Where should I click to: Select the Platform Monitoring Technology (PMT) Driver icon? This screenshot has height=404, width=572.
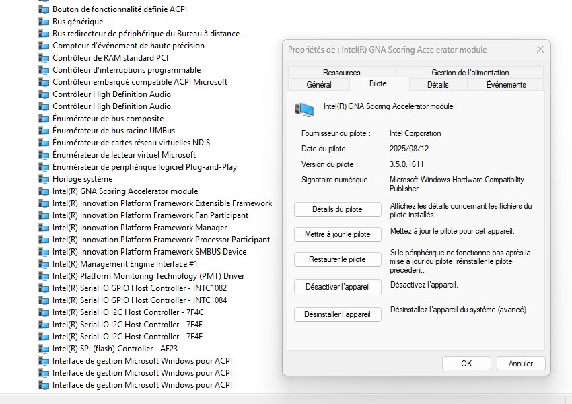tap(44, 276)
